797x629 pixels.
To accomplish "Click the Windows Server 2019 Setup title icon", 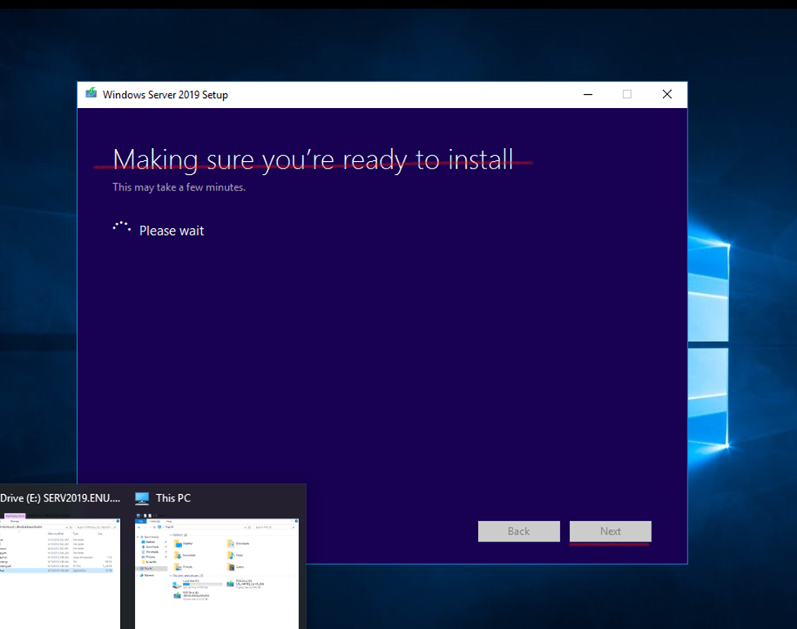I will [x=91, y=94].
